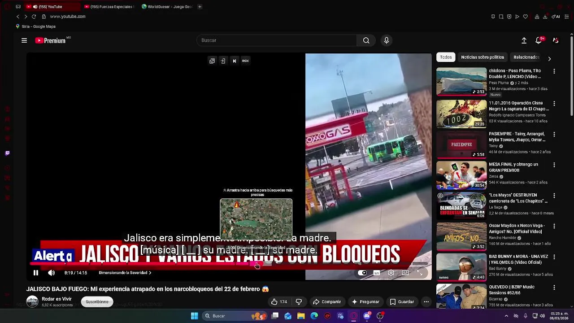Pop out video in detached player
Image resolution: width=574 pixels, height=323 pixels.
coord(212,61)
